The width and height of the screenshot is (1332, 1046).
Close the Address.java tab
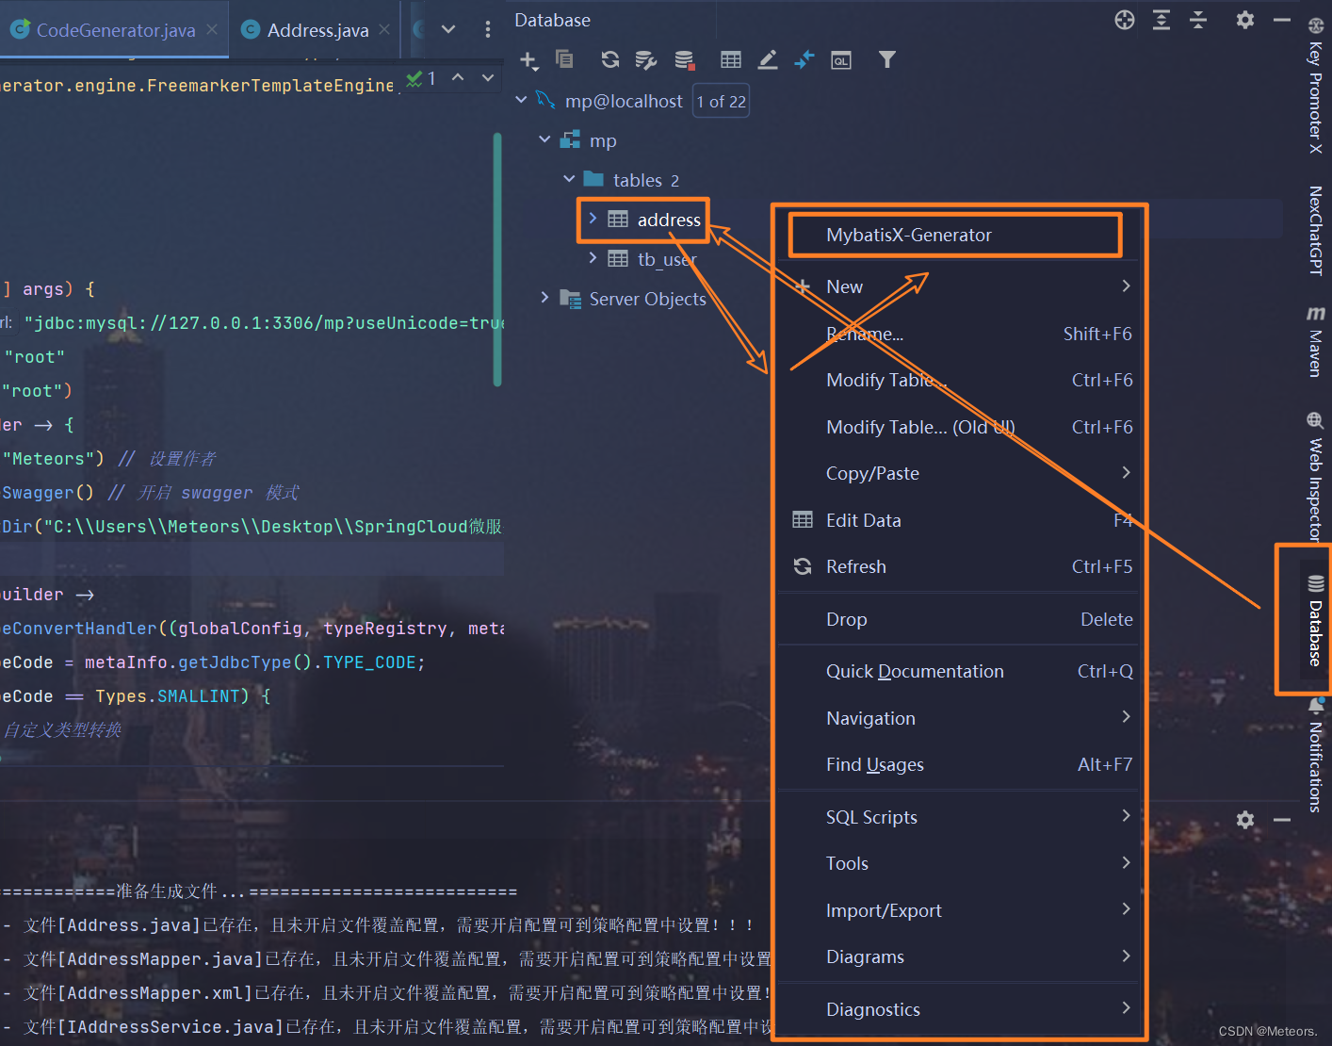click(x=384, y=29)
